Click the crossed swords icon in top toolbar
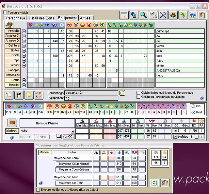The height and width of the screenshot is (194, 209). pos(163,15)
